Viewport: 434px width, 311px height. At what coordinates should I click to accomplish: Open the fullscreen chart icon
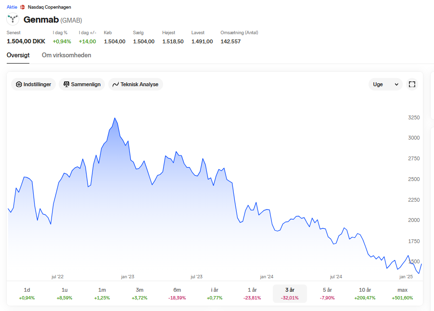(412, 84)
